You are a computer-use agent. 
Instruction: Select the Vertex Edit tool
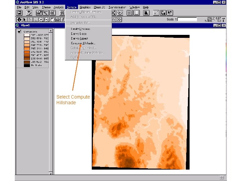30,19
